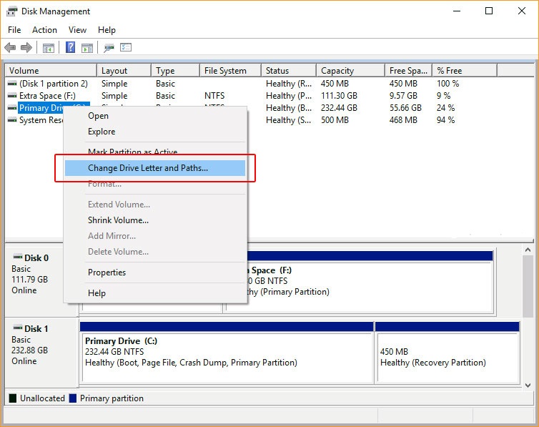
Task: Select Shrink Volume from context menu
Action: pos(118,220)
